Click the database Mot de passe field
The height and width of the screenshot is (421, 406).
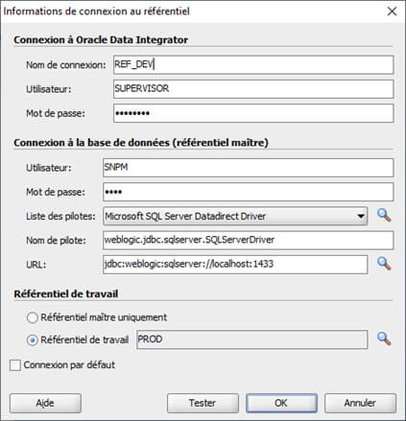[x=249, y=192]
